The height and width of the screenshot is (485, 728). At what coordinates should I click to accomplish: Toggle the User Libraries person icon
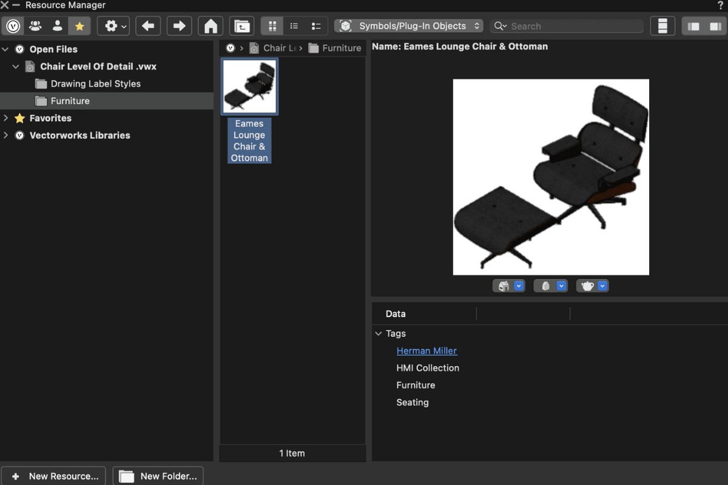click(x=57, y=26)
